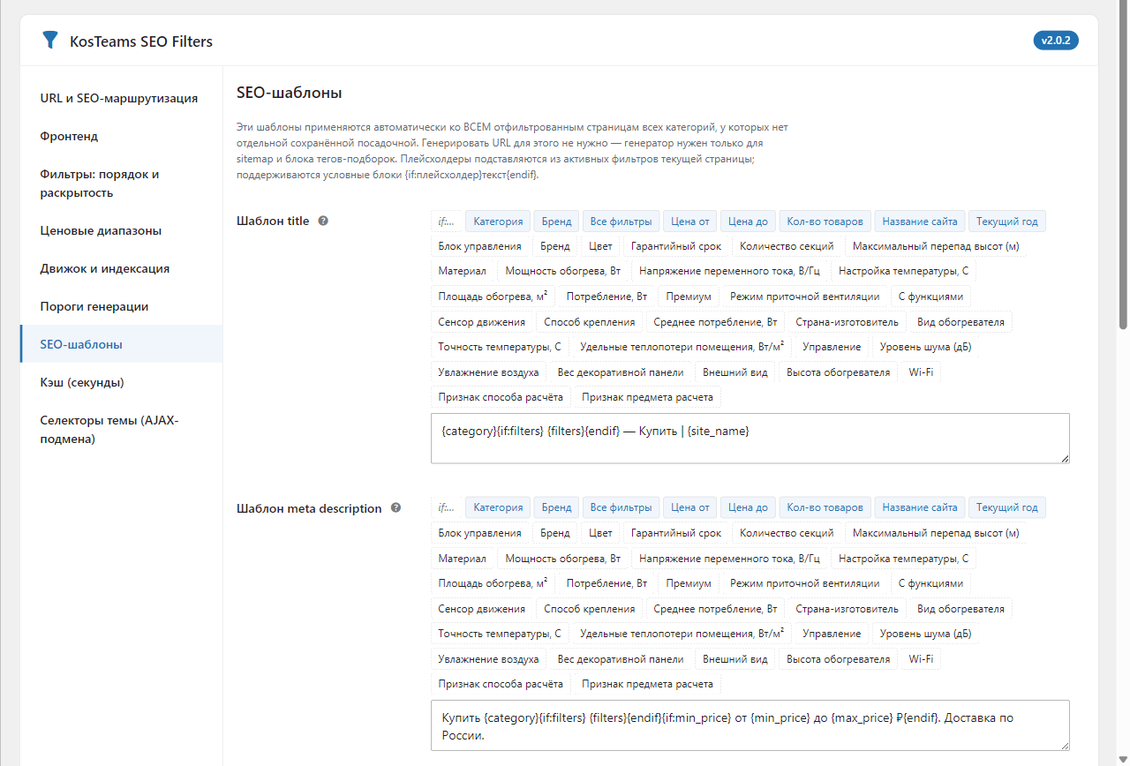Click help icon next to Шаблон title
The image size is (1130, 766).
[x=323, y=221]
